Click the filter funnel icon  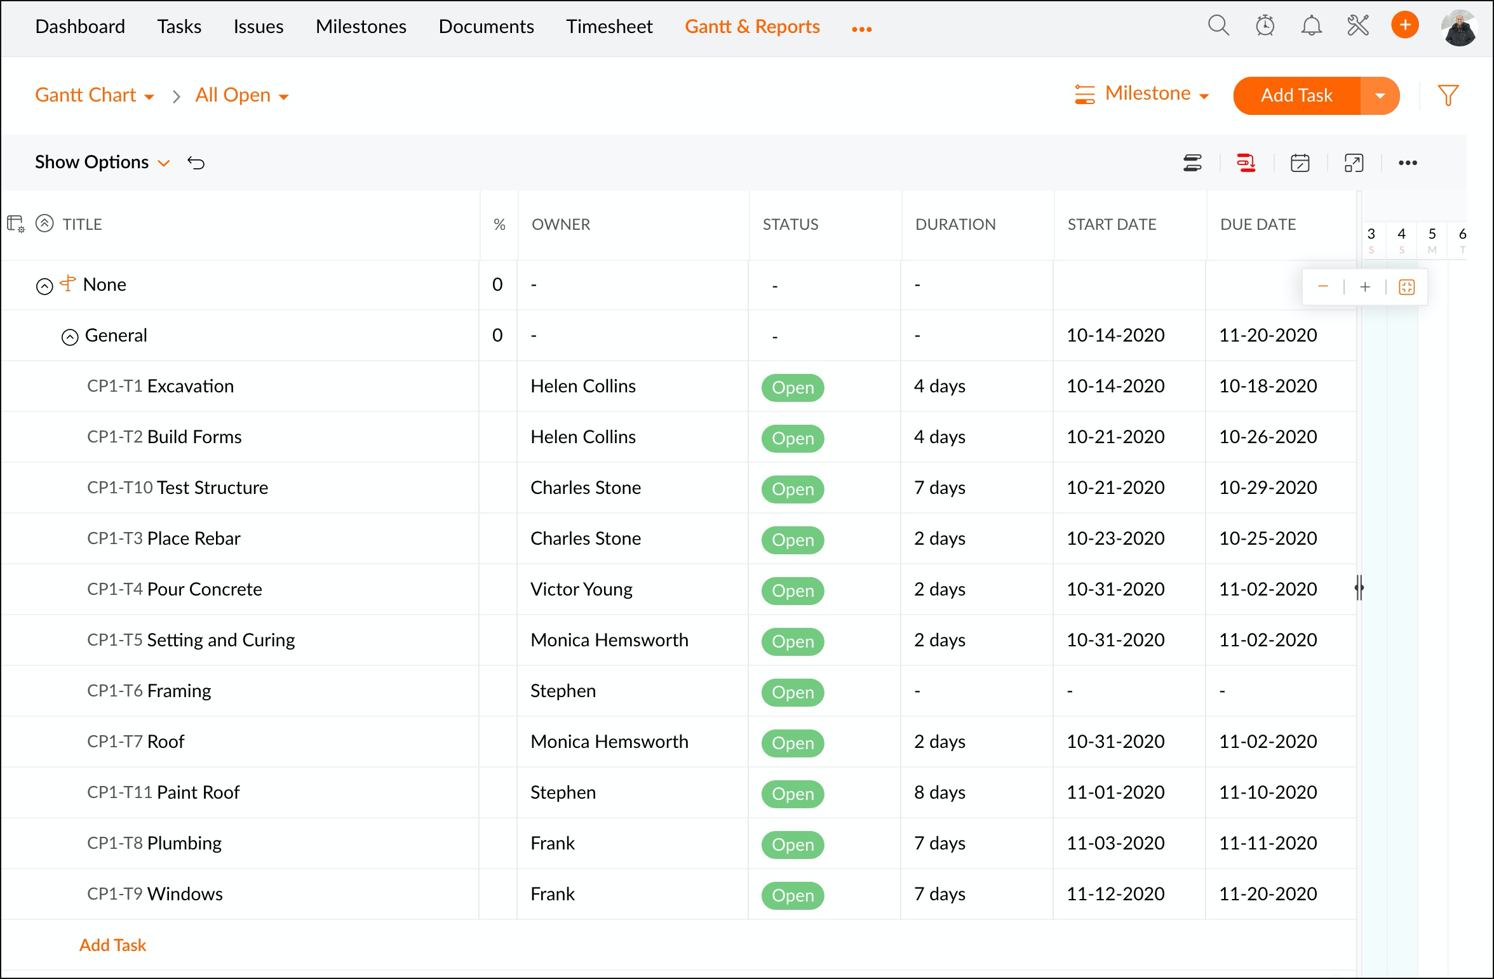(1448, 95)
